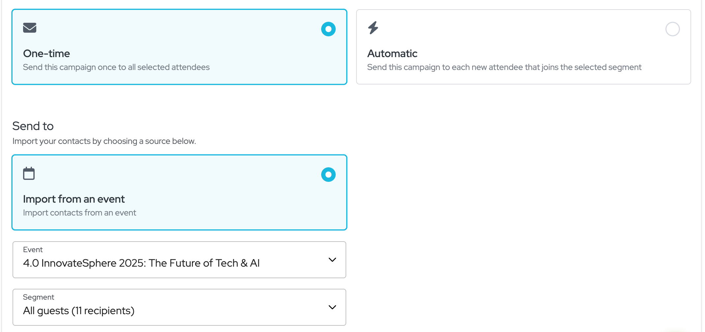The image size is (705, 332).
Task: Open the InnovateSphere 2025 event selector
Action: [142, 263]
